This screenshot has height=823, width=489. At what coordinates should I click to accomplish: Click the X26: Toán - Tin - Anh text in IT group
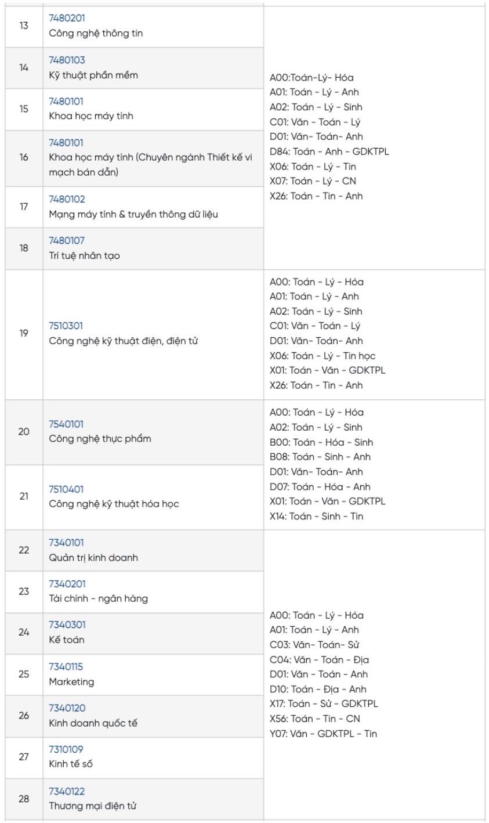click(316, 196)
